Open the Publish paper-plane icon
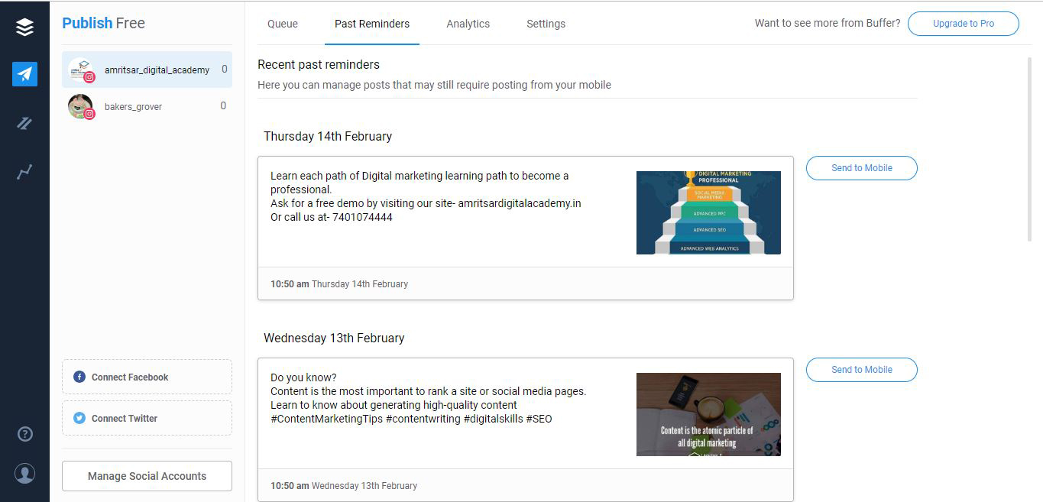The height and width of the screenshot is (502, 1043). tap(24, 74)
